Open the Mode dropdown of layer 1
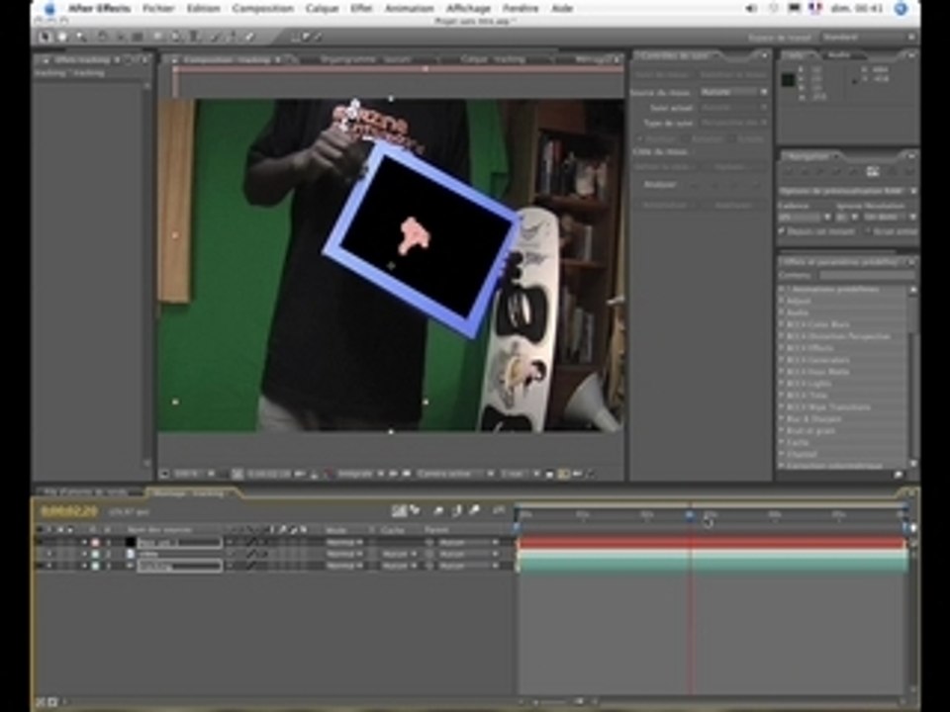950x712 pixels. click(344, 543)
